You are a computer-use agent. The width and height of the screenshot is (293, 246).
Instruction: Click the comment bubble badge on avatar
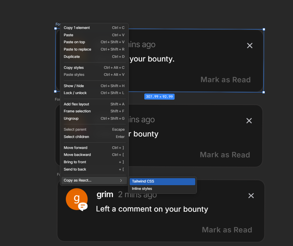point(83,206)
